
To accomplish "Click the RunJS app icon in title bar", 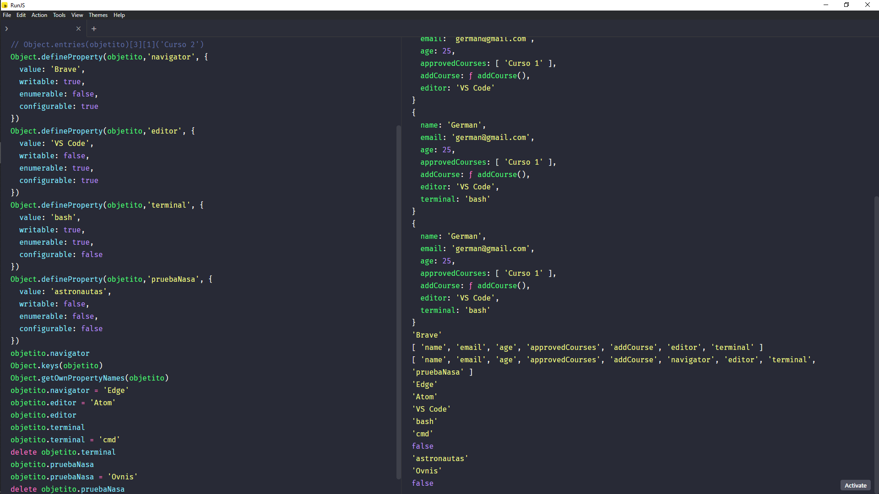I will tap(5, 5).
